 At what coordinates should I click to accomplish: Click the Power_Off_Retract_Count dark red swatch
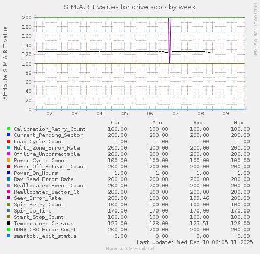coord(9,166)
